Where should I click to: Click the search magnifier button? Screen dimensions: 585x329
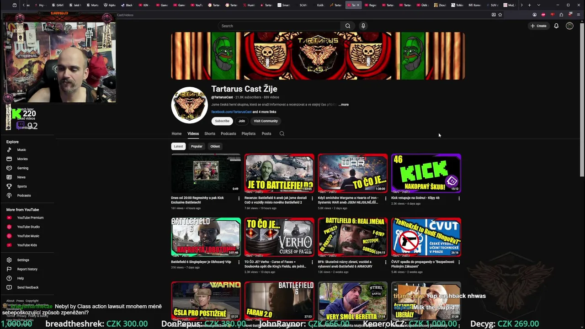tap(348, 26)
